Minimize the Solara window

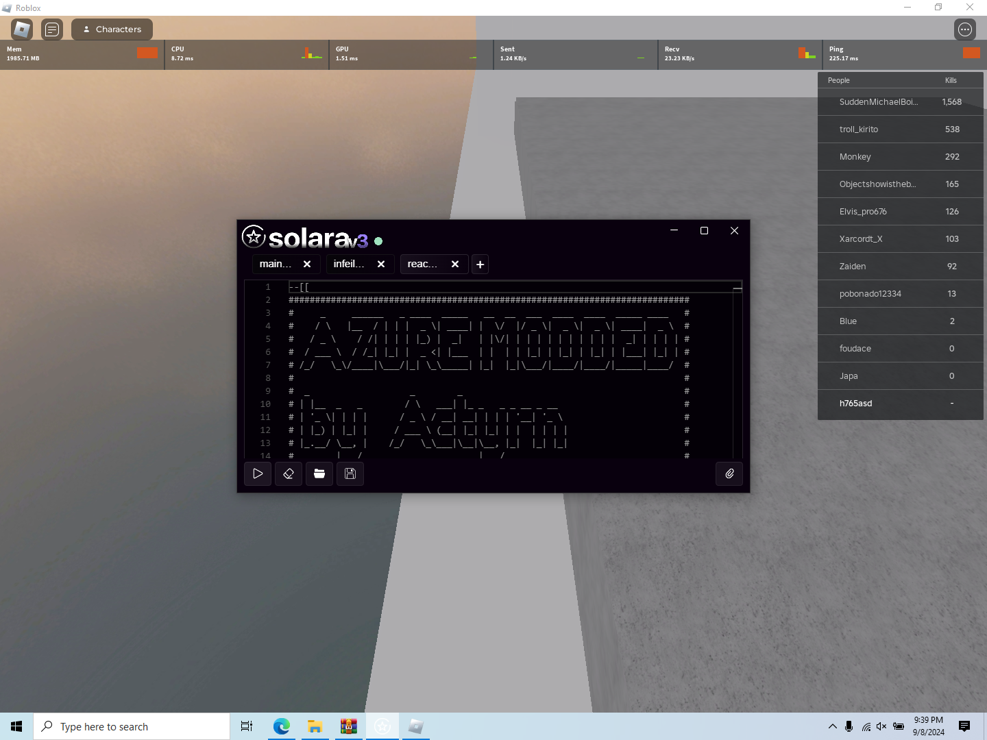[674, 231]
